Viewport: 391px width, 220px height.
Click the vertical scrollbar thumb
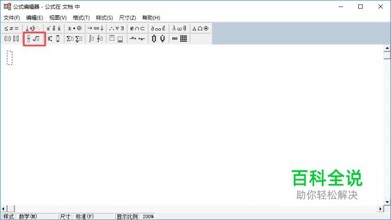click(387, 55)
